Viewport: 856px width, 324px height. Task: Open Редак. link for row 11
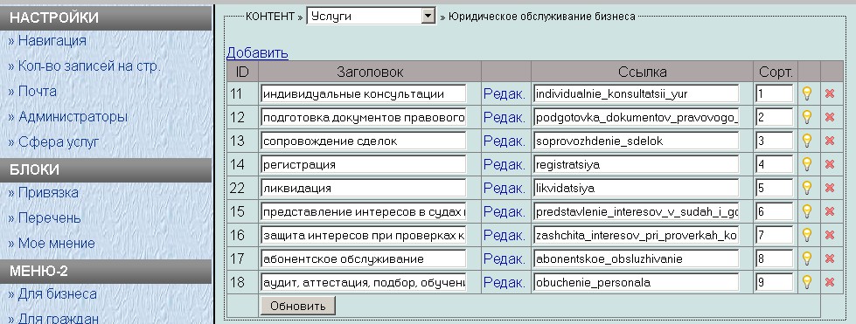505,93
